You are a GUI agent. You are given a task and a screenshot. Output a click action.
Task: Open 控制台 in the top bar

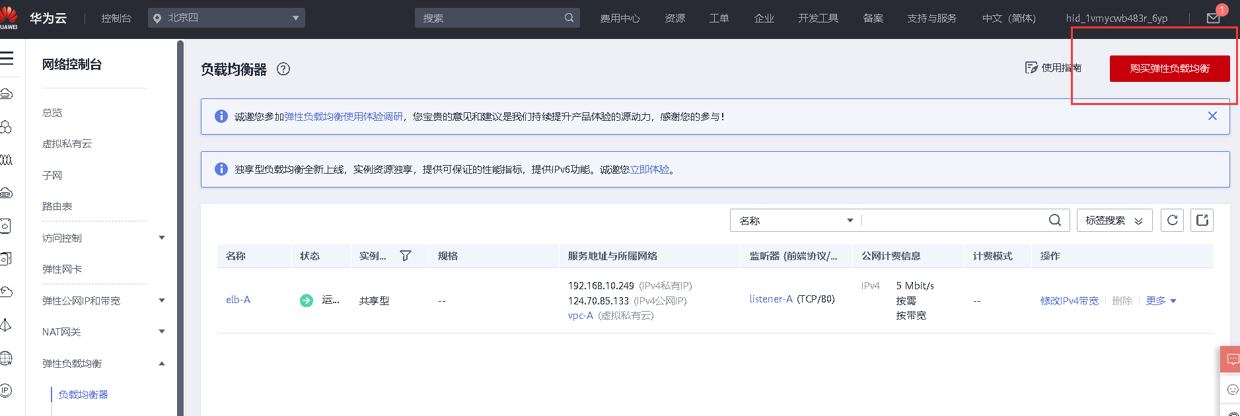tap(116, 18)
